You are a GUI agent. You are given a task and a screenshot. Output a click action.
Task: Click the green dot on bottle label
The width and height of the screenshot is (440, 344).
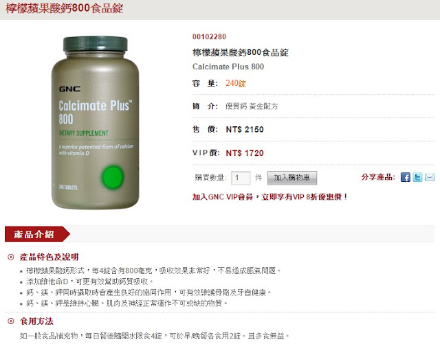click(x=112, y=177)
